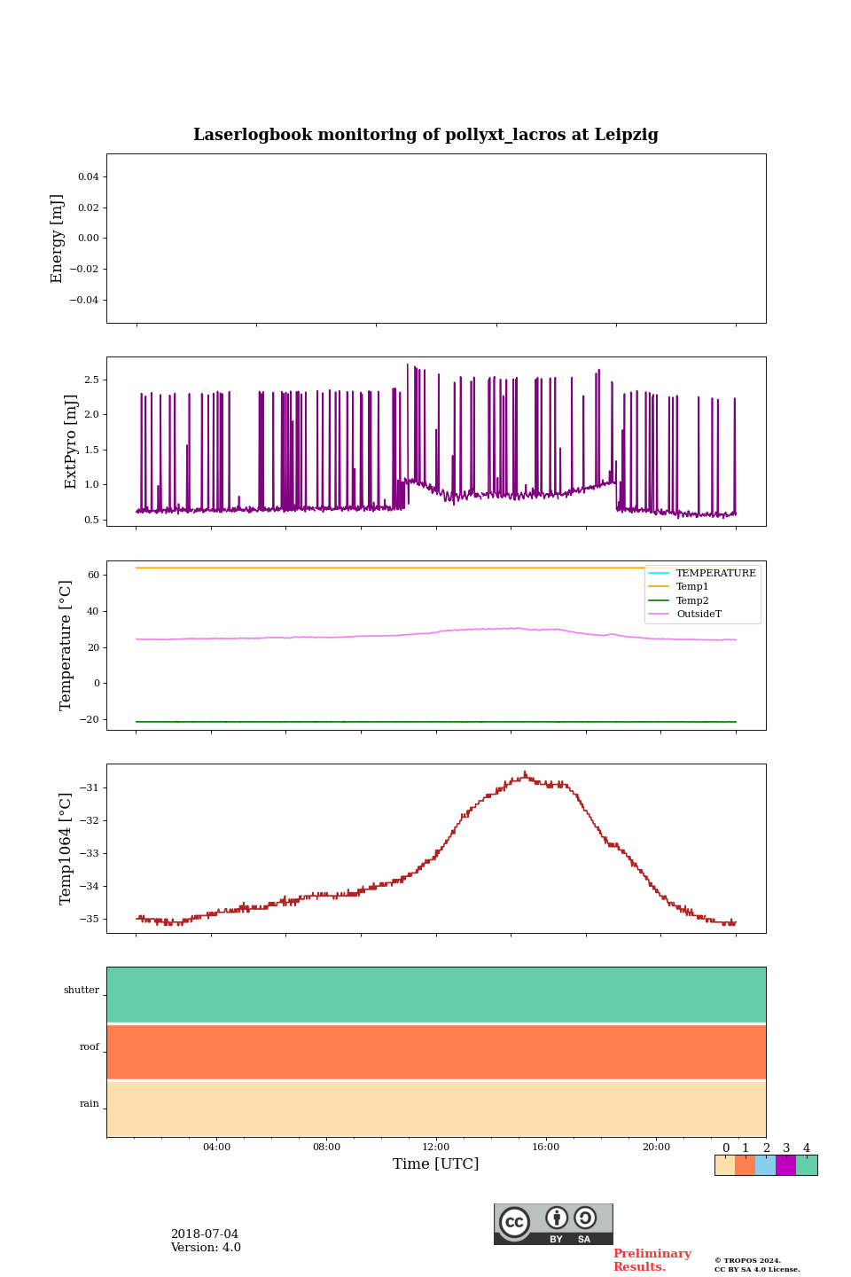Click the 08:00 time tick label
Image resolution: width=851 pixels, height=1277 pixels.
pyautogui.click(x=326, y=1147)
